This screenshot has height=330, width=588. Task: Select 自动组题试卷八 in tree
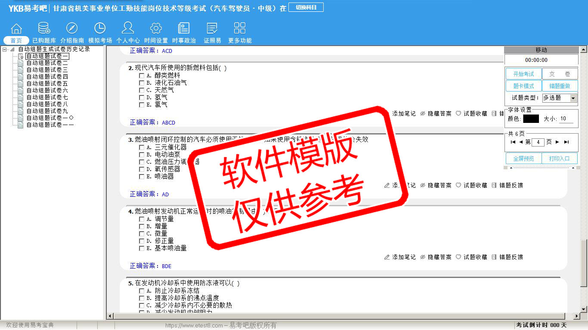coord(47,104)
